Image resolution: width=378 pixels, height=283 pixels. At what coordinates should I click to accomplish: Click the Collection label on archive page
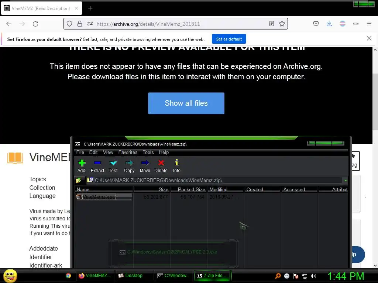[x=42, y=188]
